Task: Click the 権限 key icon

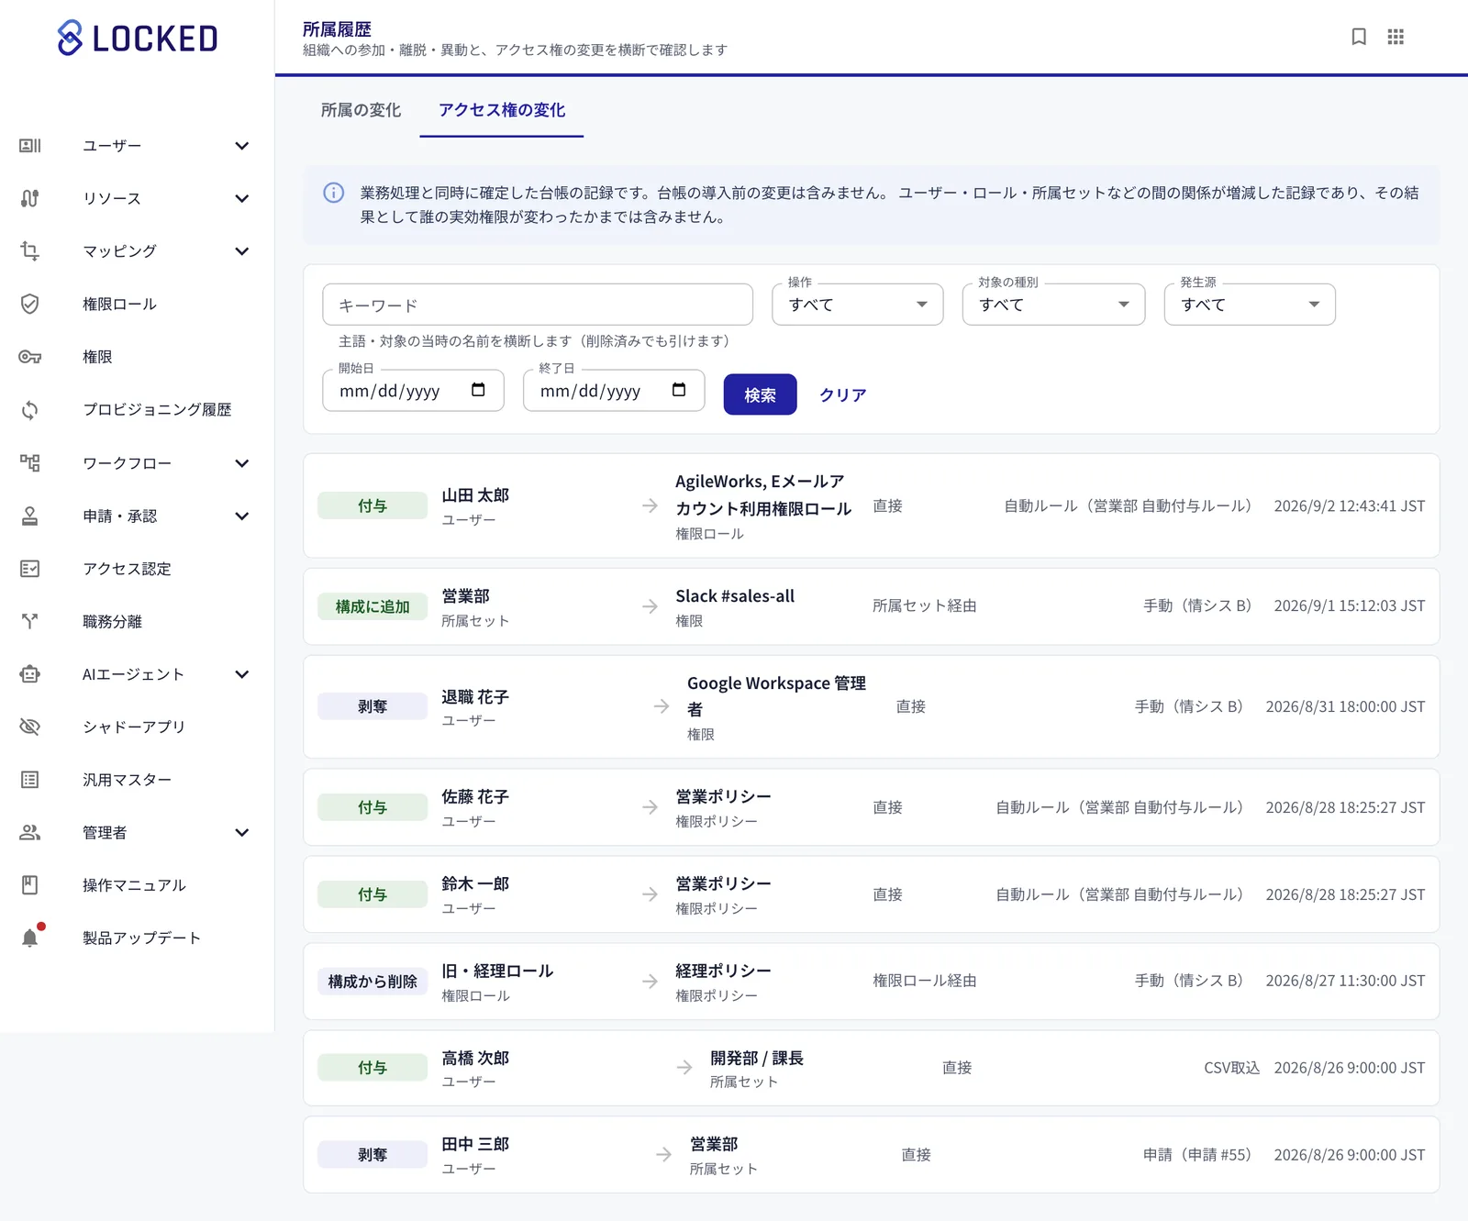Action: pos(30,357)
